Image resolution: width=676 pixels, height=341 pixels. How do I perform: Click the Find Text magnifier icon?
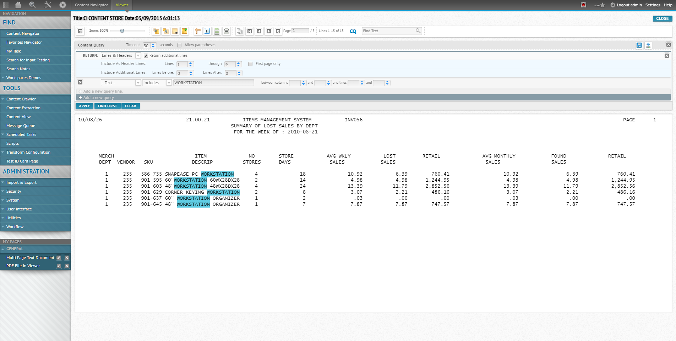coord(418,31)
